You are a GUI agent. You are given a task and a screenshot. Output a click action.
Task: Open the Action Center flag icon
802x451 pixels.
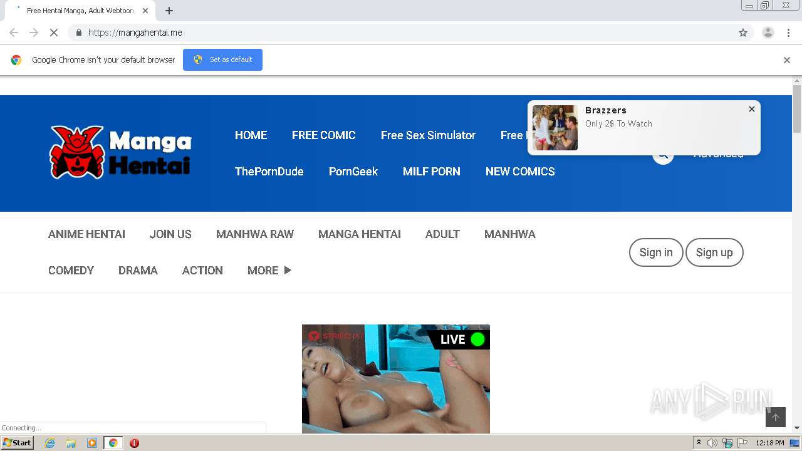coord(742,443)
